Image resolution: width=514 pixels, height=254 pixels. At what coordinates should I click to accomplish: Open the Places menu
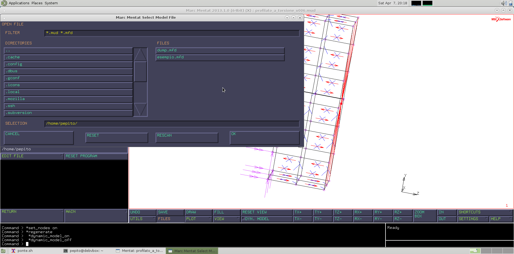(37, 3)
